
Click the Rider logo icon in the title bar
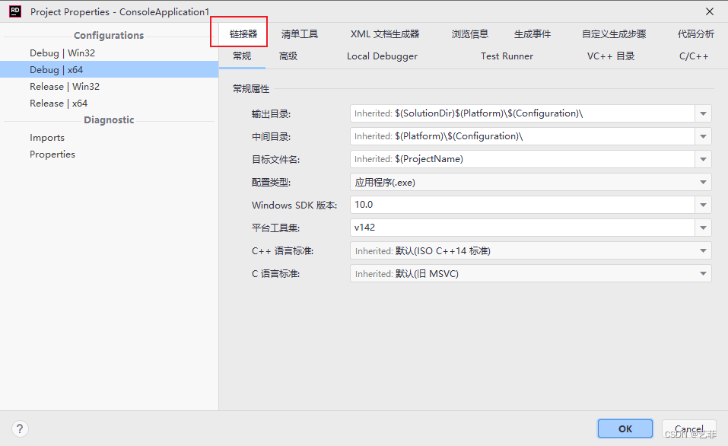[x=14, y=11]
